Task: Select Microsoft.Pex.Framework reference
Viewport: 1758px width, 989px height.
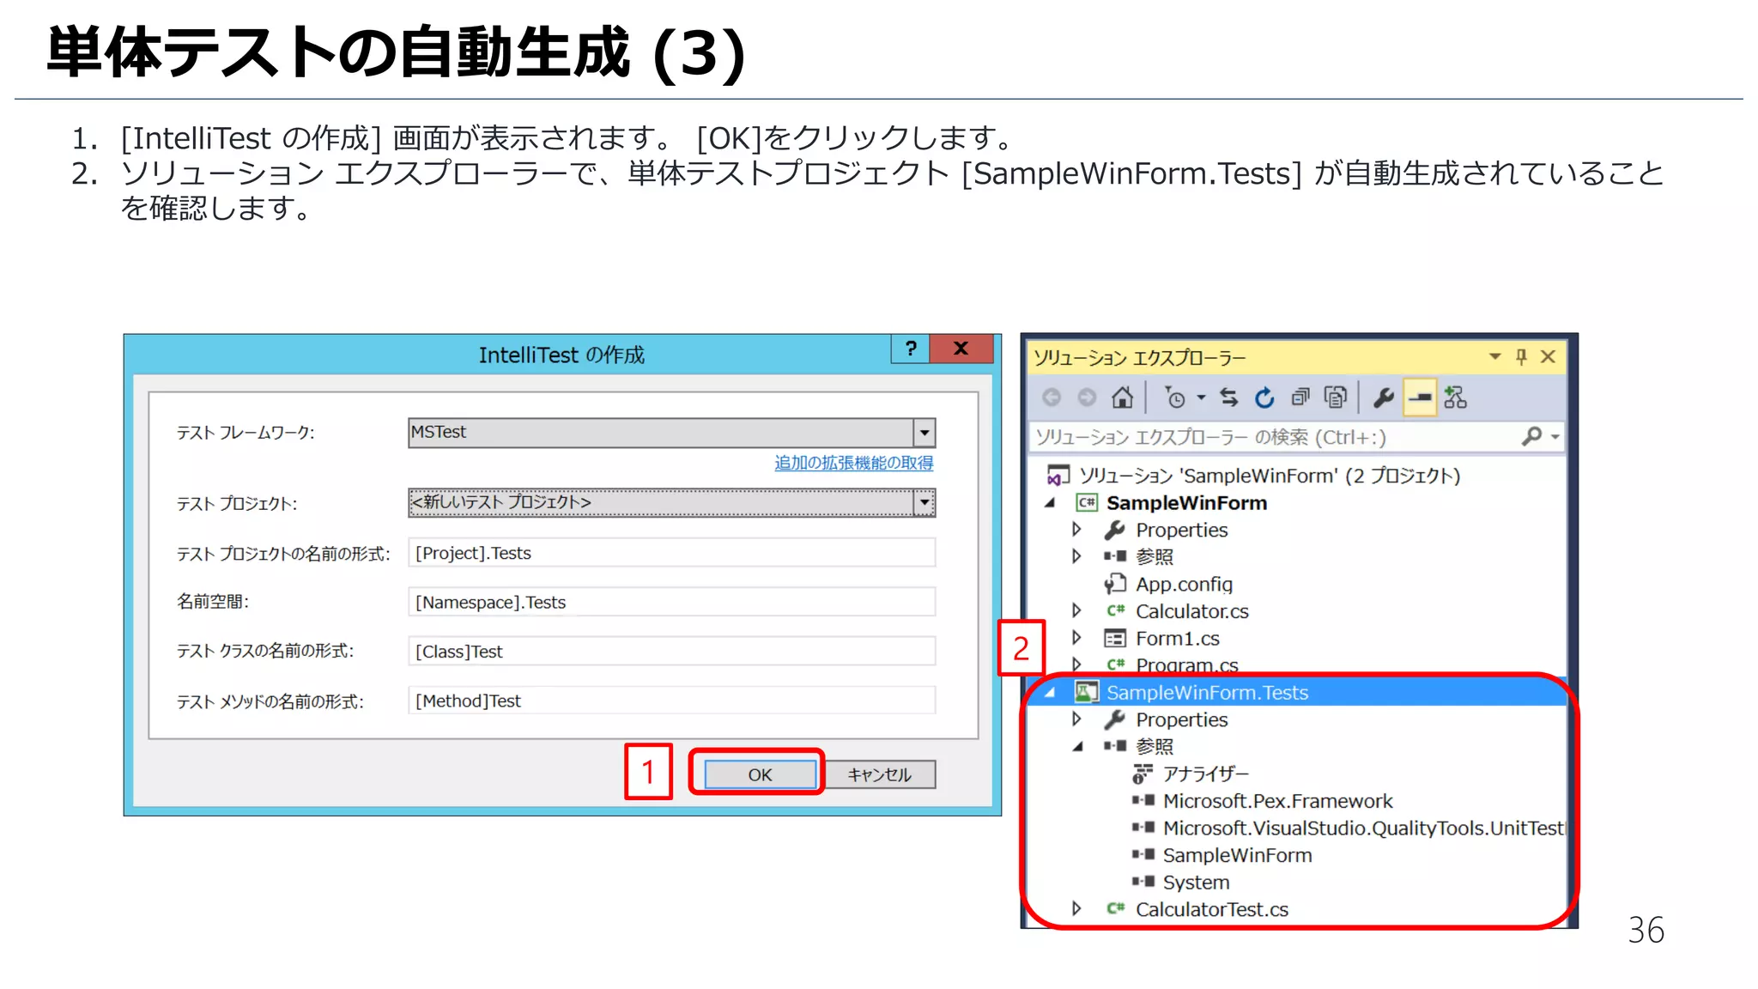Action: (1277, 801)
